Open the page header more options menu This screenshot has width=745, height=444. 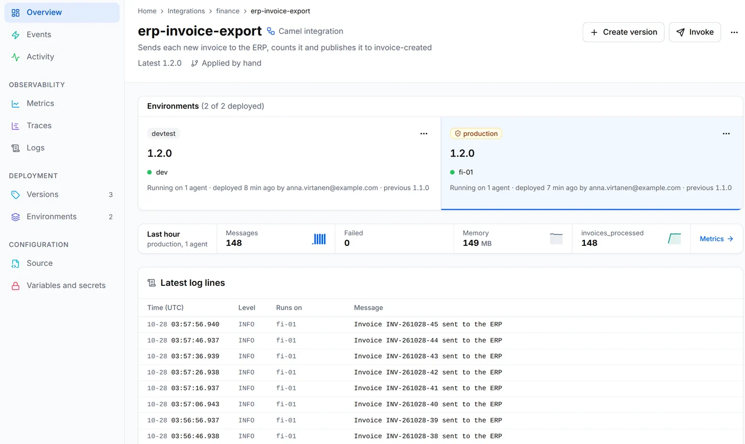pyautogui.click(x=734, y=32)
